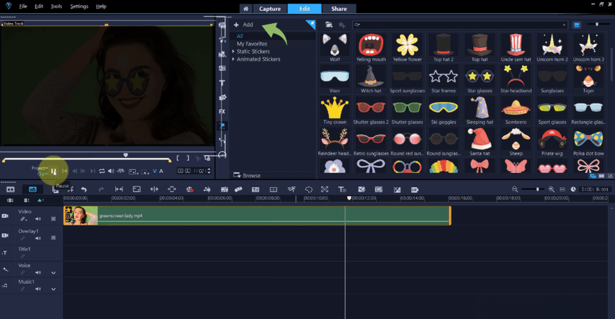Switch to the Share tab
This screenshot has height=319, width=615.
click(339, 8)
